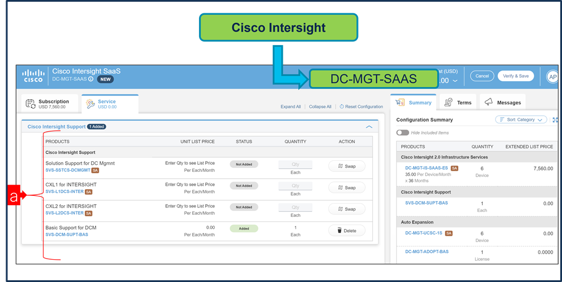The height and width of the screenshot is (282, 562).
Task: Switch to the Subscription tab
Action: (50, 103)
